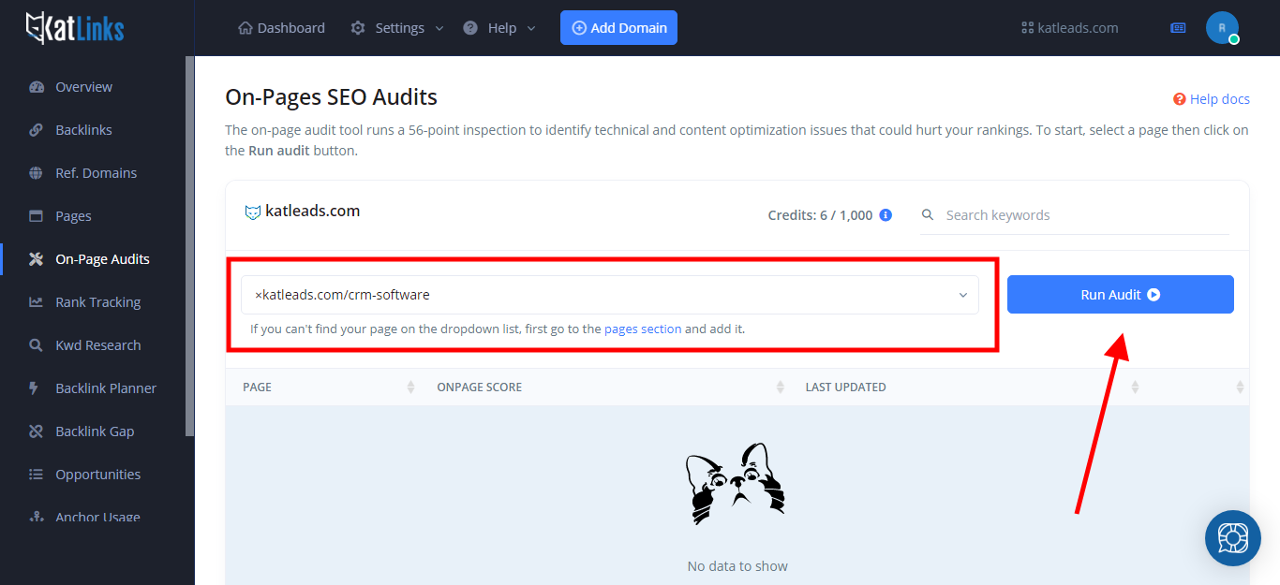Click the katleads.com cat icon
Viewport: 1280px width, 585px height.
pos(252,212)
